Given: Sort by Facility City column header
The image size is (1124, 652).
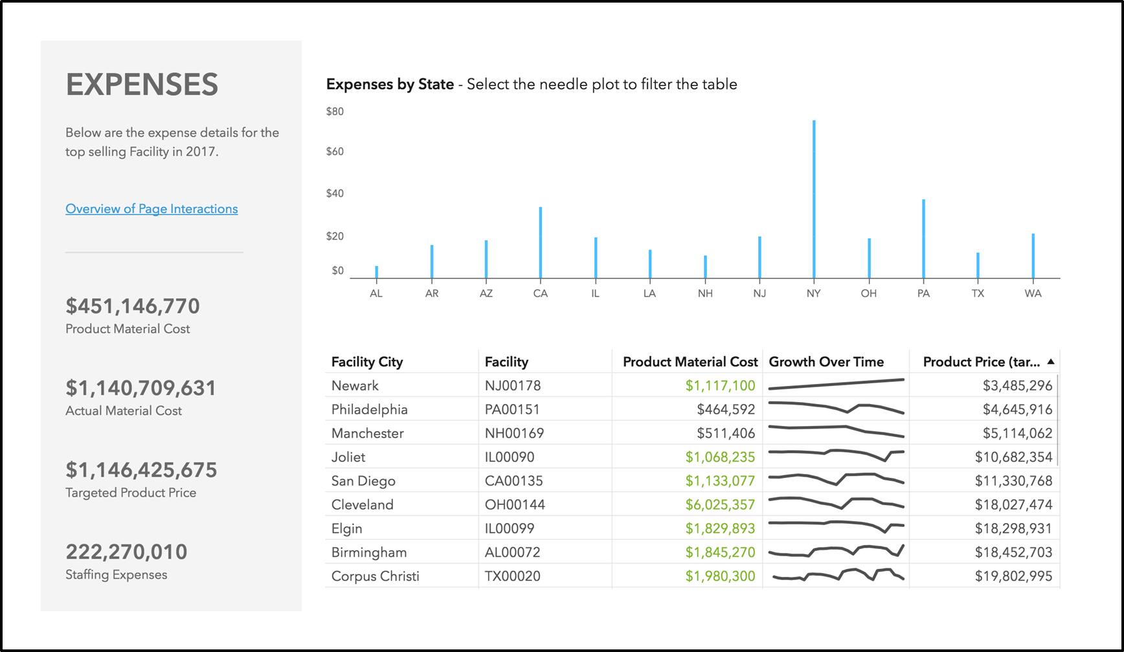Looking at the screenshot, I should 367,361.
